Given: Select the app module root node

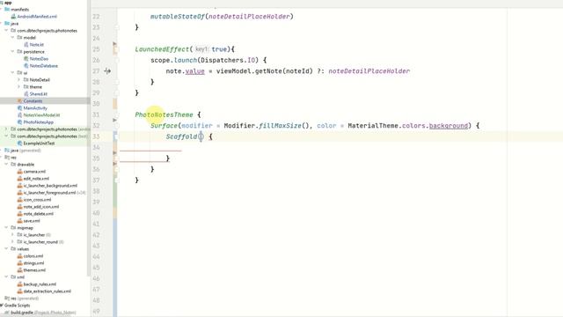Looking at the screenshot, I should 8,3.
